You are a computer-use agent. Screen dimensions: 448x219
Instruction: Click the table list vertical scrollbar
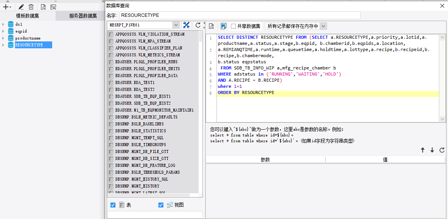point(201,36)
